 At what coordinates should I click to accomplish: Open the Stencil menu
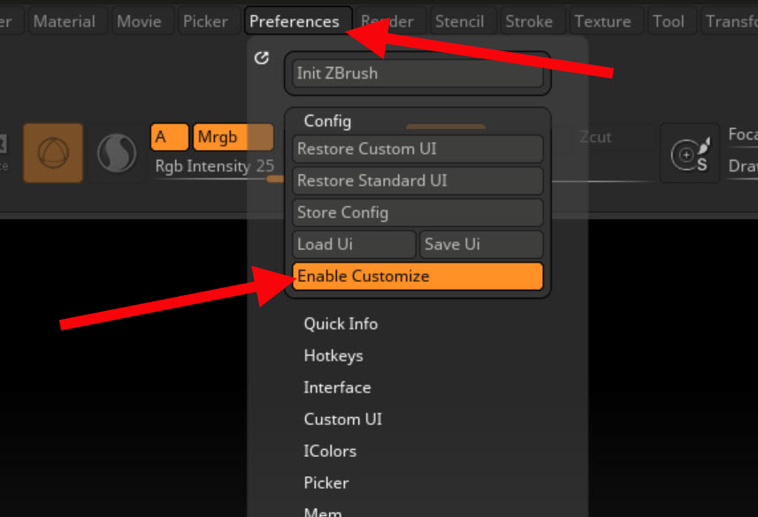coord(463,21)
